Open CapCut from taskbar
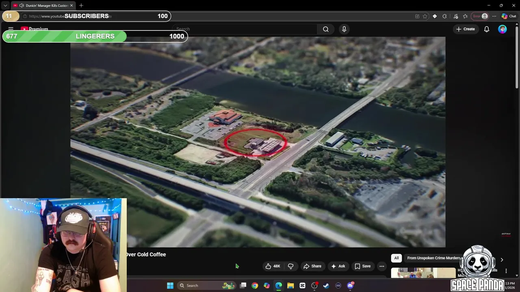The image size is (520, 292). (302, 286)
